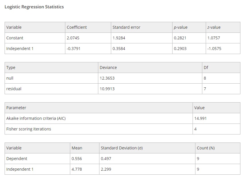Select the null deviance value 12.3653
The width and height of the screenshot is (245, 179).
(107, 78)
